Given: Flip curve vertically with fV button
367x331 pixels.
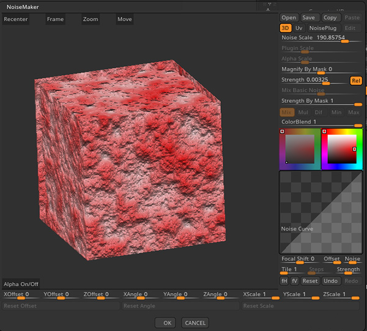Looking at the screenshot, I should click(x=294, y=281).
